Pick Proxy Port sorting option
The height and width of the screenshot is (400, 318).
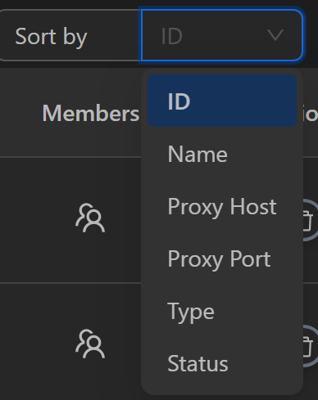tap(222, 259)
